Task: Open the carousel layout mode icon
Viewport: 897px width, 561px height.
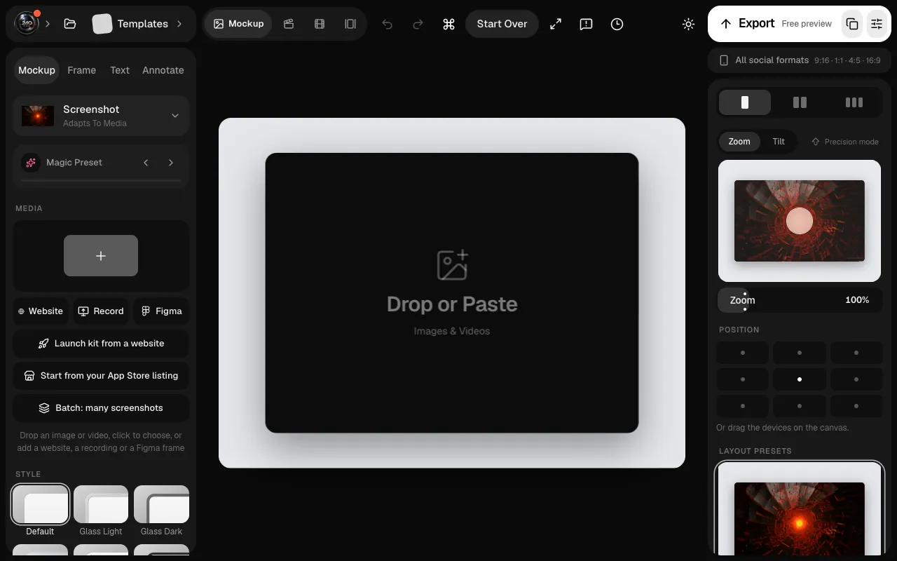Action: coord(350,24)
